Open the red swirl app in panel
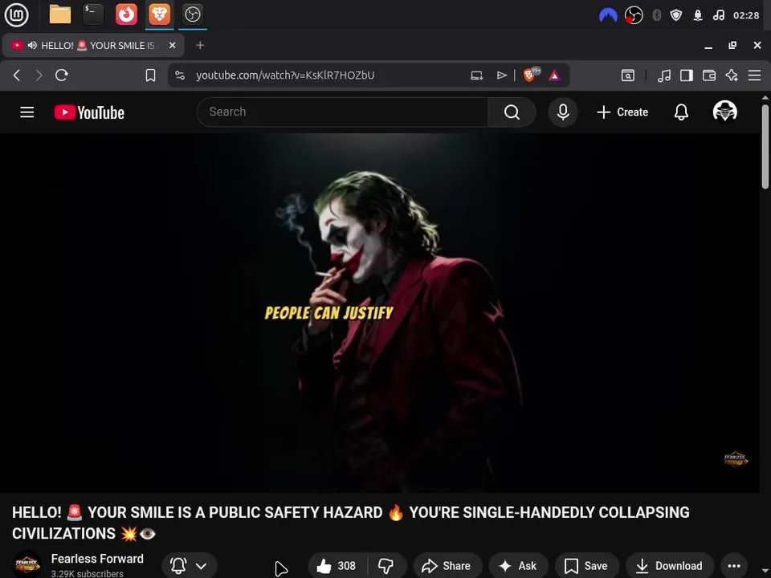771x578 pixels. [x=126, y=14]
